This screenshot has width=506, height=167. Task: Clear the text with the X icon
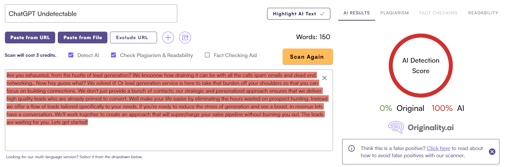click(x=324, y=78)
